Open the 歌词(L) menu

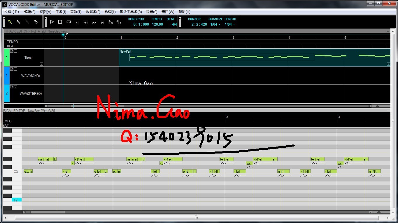[x=110, y=12]
